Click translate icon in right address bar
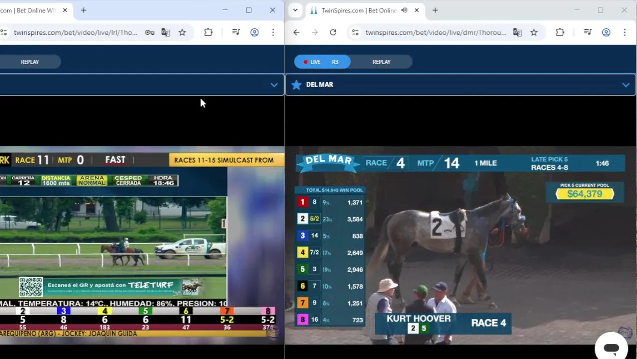 (517, 32)
